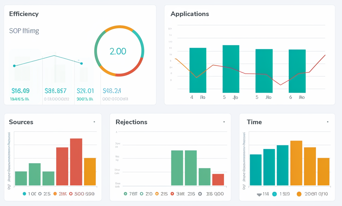
Task: Click the teal legend dot in Sources
Action: coord(24,194)
